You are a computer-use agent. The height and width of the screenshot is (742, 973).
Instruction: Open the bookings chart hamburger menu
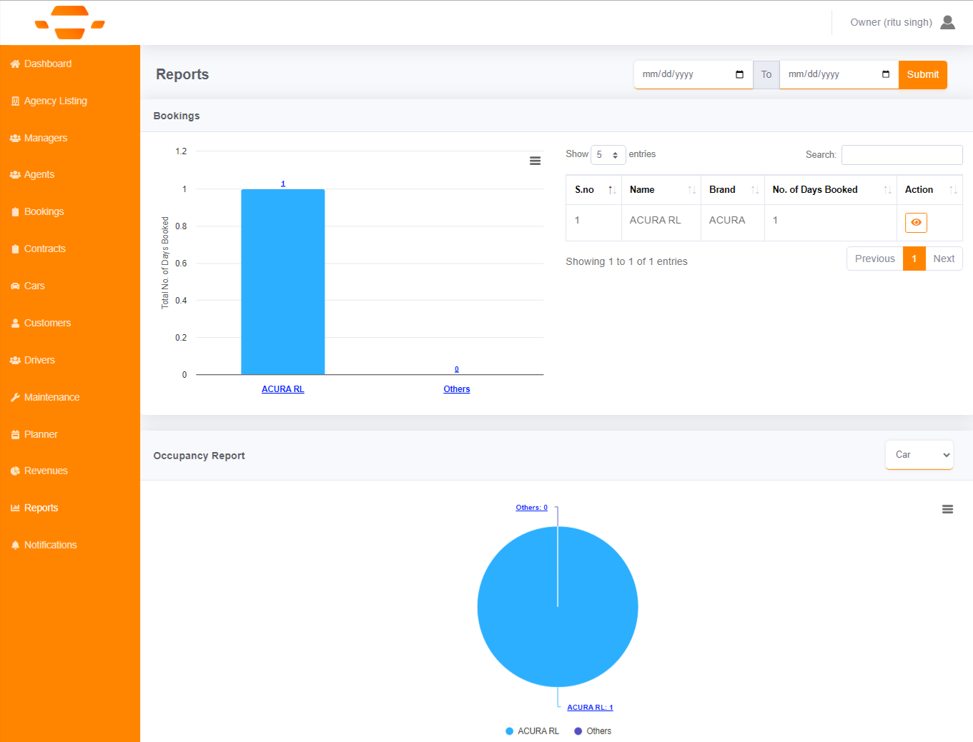click(535, 161)
